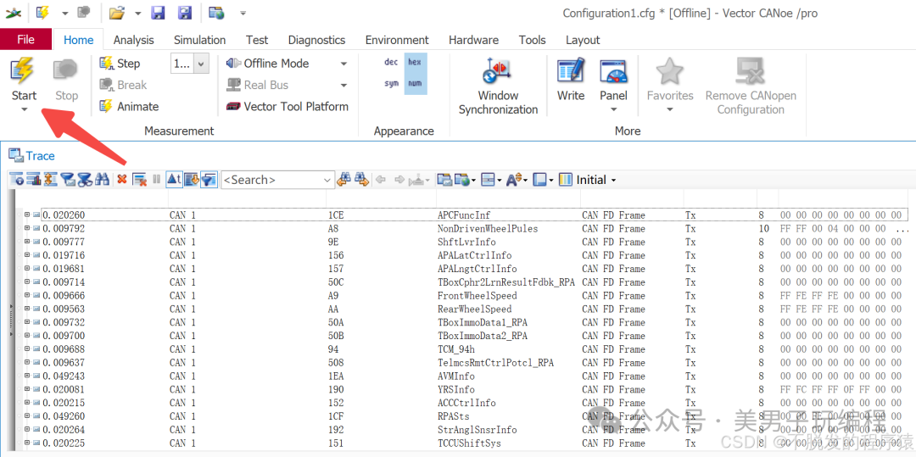The width and height of the screenshot is (916, 457).
Task: Click Remove CANopen Configuration
Action: click(x=751, y=87)
